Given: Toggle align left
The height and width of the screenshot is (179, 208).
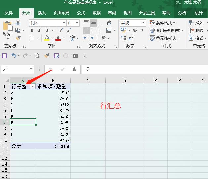Looking at the screenshot, I should (x=86, y=30).
